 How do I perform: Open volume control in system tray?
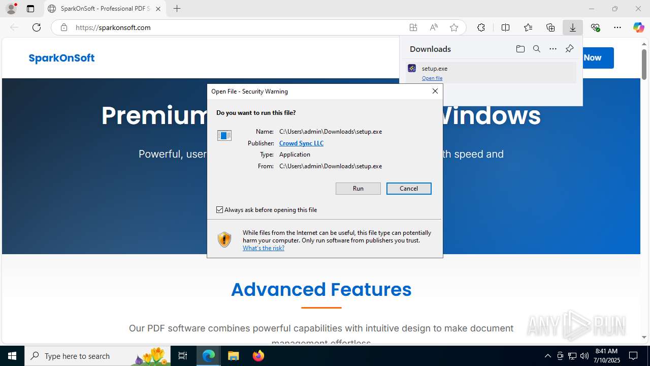tap(584, 356)
